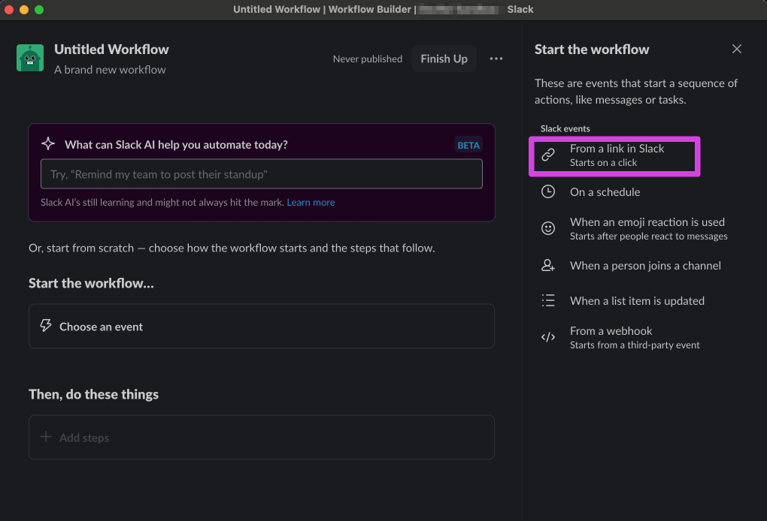The width and height of the screenshot is (767, 521).
Task: Click the sparkle icon next to Slack AI prompt
Action: point(48,143)
